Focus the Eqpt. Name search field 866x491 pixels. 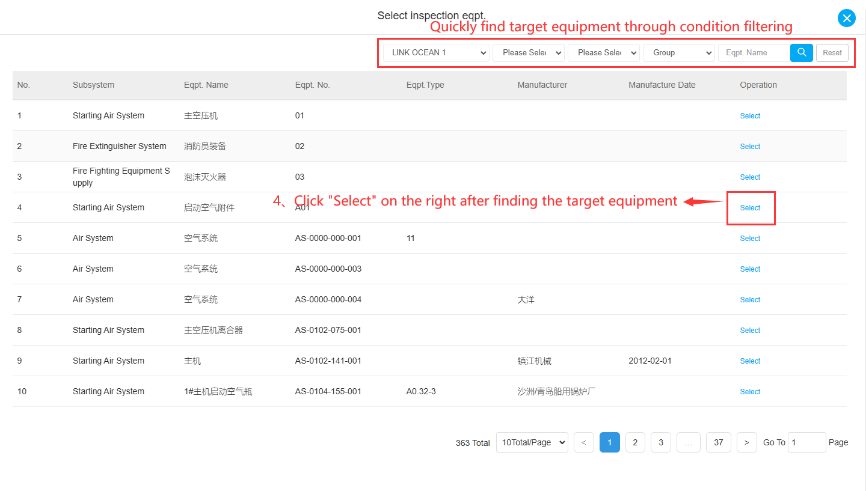[754, 53]
